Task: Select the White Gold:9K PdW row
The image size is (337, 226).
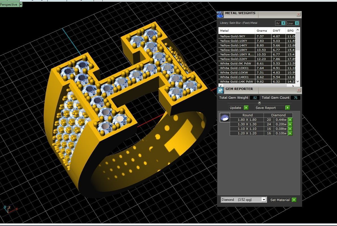Action: (x=257, y=63)
